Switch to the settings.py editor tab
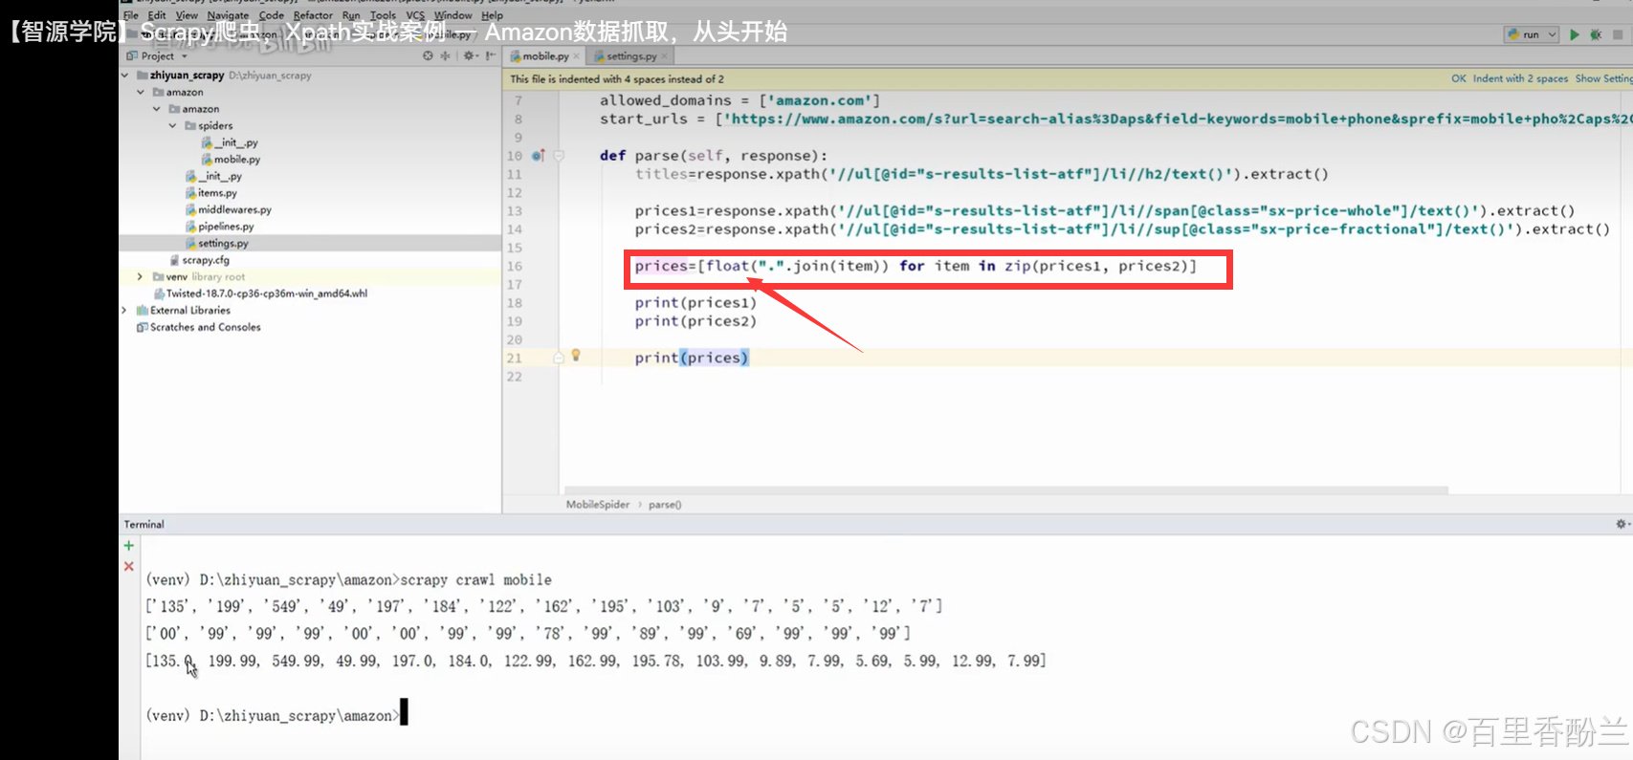The width and height of the screenshot is (1633, 760). 630,56
